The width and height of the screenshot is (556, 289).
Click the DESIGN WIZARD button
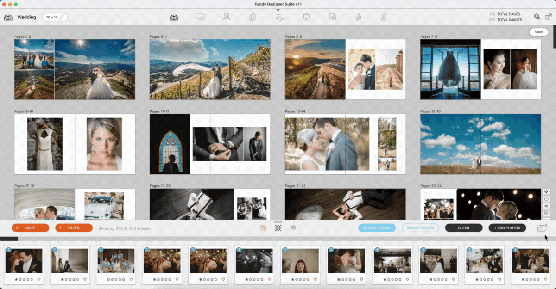(x=420, y=228)
